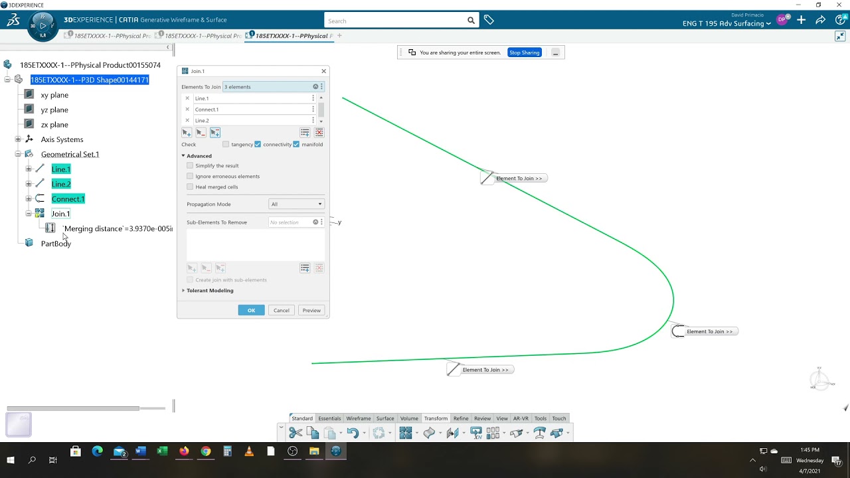Open Excel from the taskbar
Screen dimensions: 850x478
(x=162, y=451)
